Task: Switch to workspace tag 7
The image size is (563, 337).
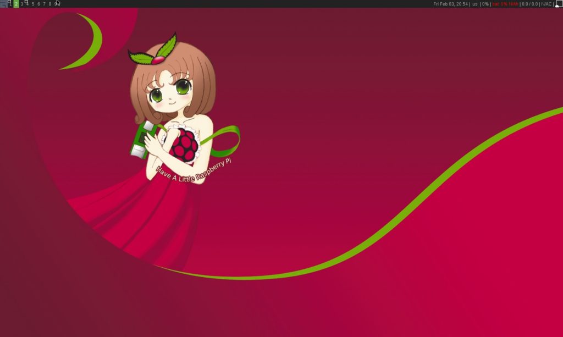Action: (x=44, y=4)
